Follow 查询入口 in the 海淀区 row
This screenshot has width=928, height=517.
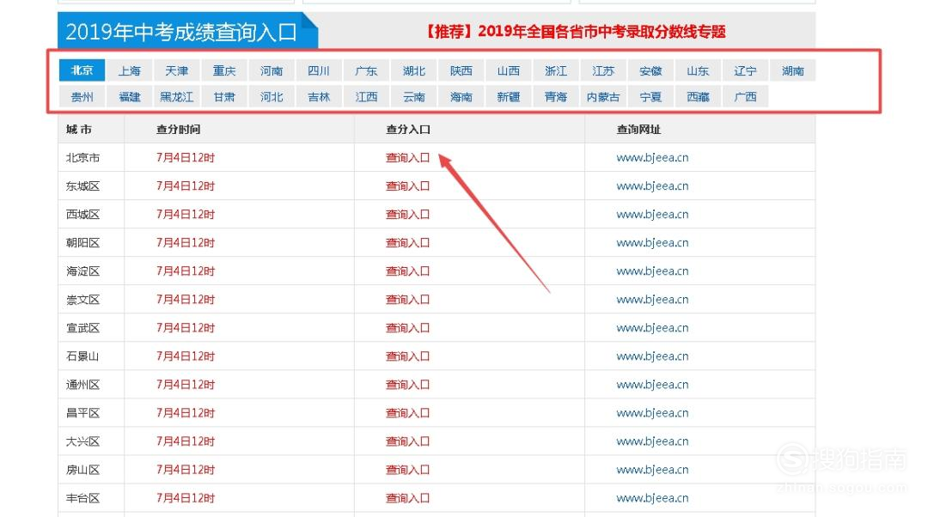tap(407, 271)
